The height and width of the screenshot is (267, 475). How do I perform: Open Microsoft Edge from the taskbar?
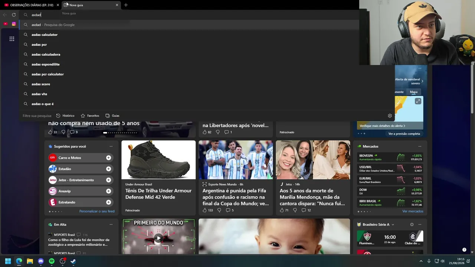point(19,261)
